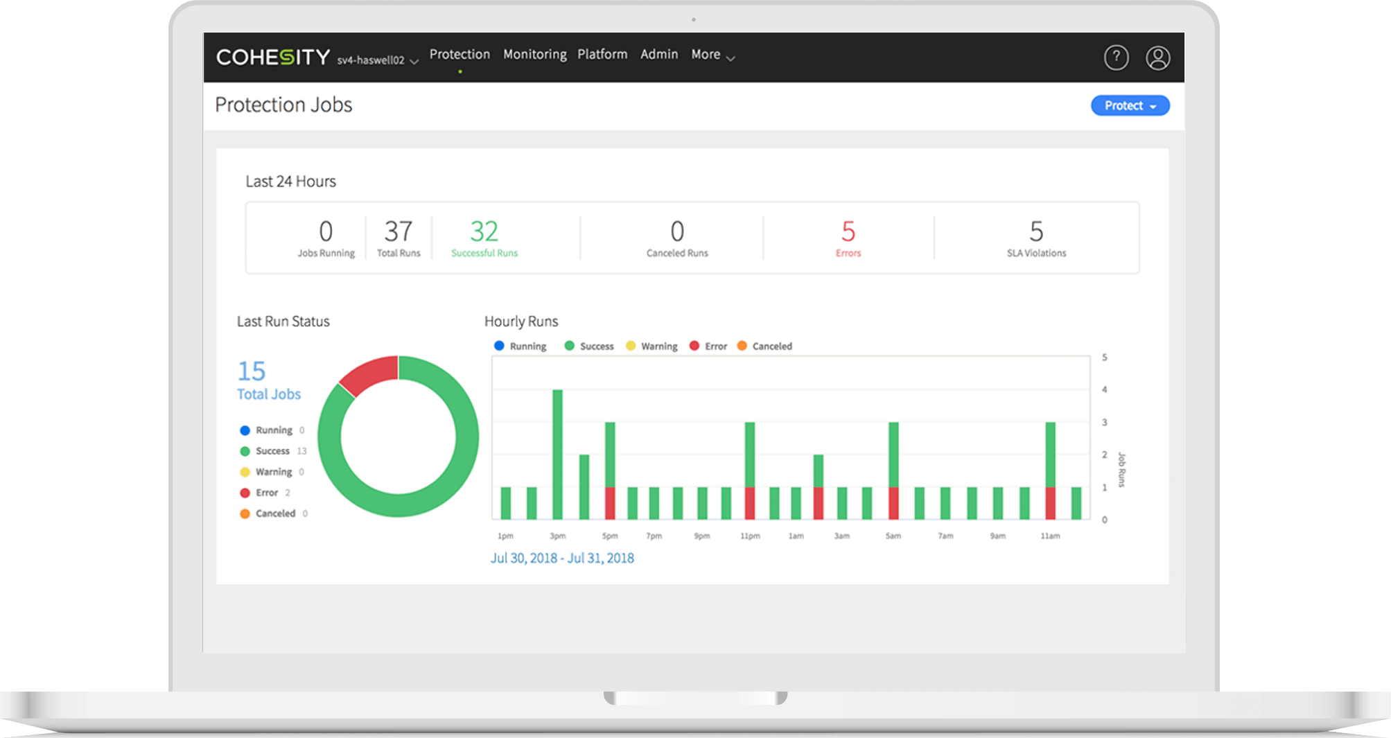Click the tall green bar at 3pm

point(557,454)
